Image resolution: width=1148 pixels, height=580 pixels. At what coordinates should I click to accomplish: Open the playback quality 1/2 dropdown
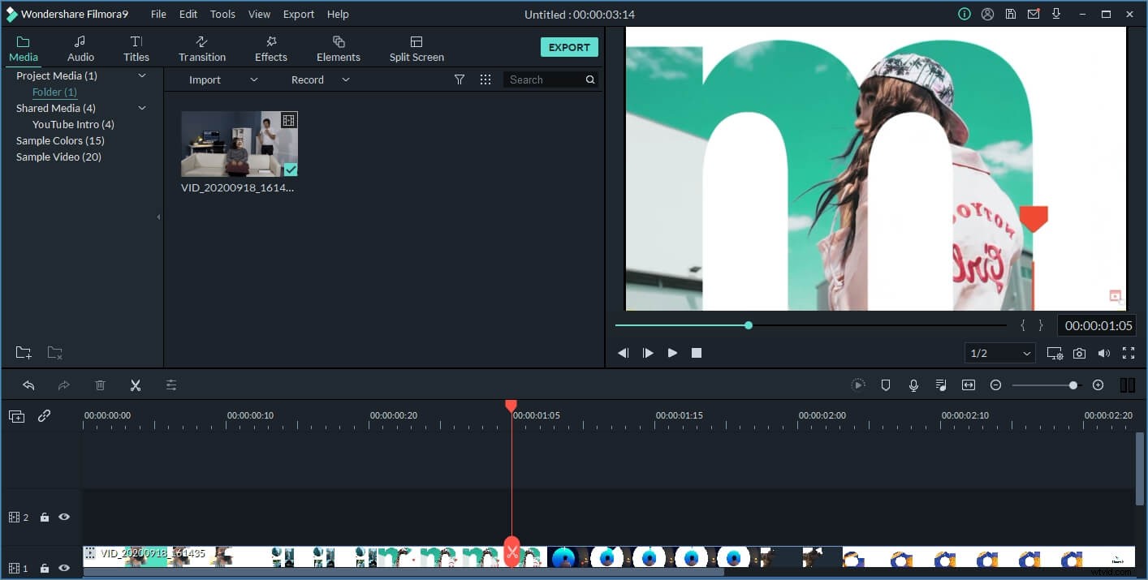[x=999, y=353]
